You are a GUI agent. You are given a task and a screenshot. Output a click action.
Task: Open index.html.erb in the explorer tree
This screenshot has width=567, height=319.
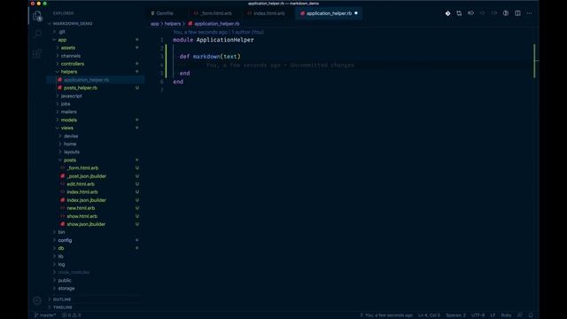(x=82, y=192)
